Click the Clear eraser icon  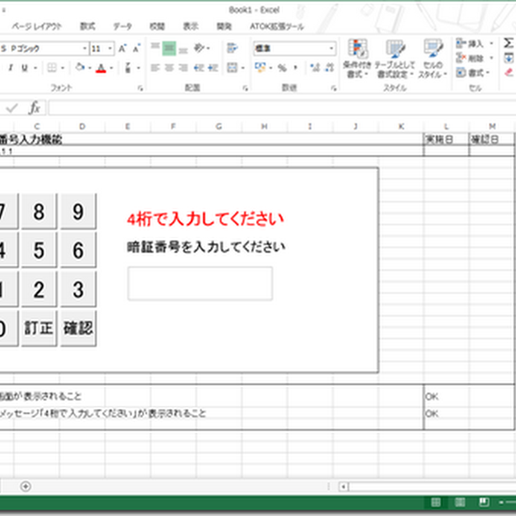[x=509, y=72]
